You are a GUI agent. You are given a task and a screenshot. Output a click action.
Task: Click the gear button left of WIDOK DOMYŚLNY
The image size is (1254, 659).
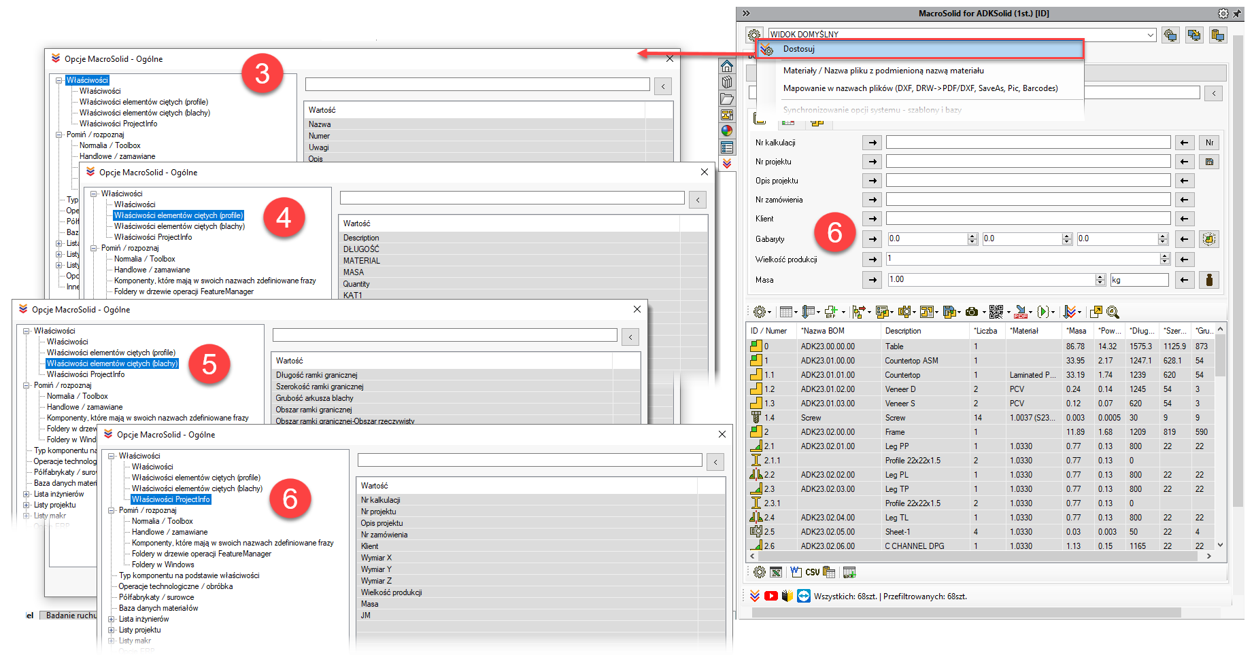click(754, 35)
